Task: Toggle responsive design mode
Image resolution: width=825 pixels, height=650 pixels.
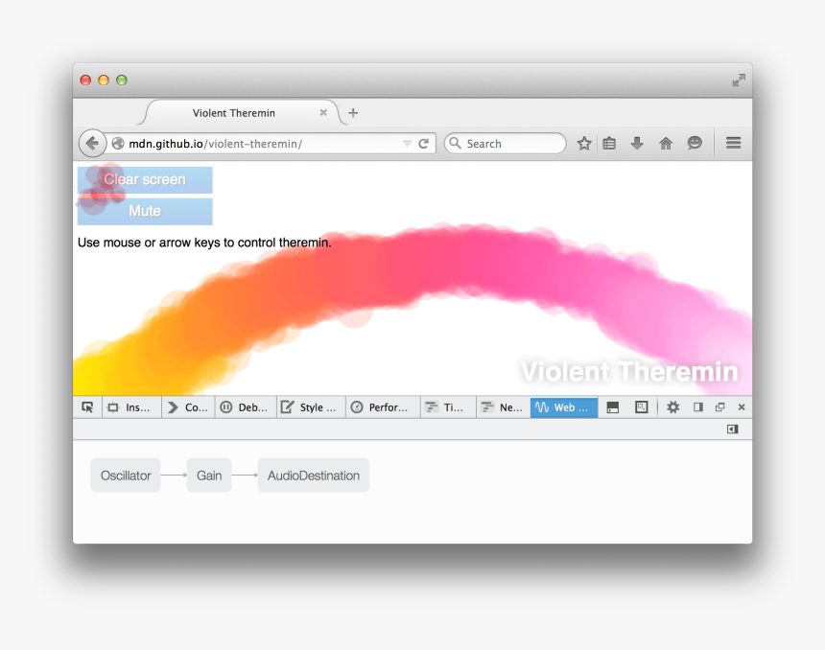Action: coord(642,406)
